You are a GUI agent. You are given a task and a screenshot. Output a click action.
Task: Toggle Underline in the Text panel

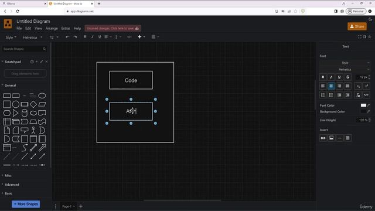point(339,77)
